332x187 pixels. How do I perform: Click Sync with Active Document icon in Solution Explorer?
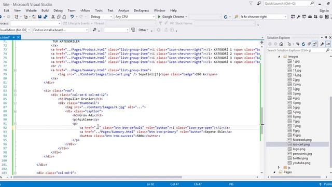(x=298, y=44)
